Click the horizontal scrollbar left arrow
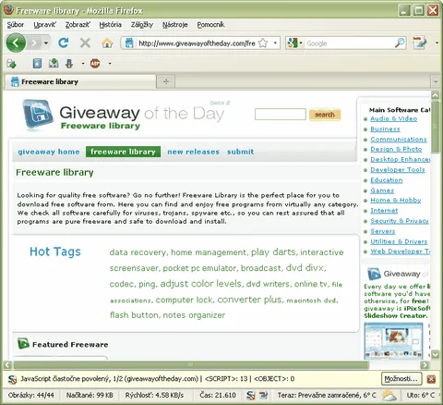This screenshot has width=443, height=405. point(7,365)
